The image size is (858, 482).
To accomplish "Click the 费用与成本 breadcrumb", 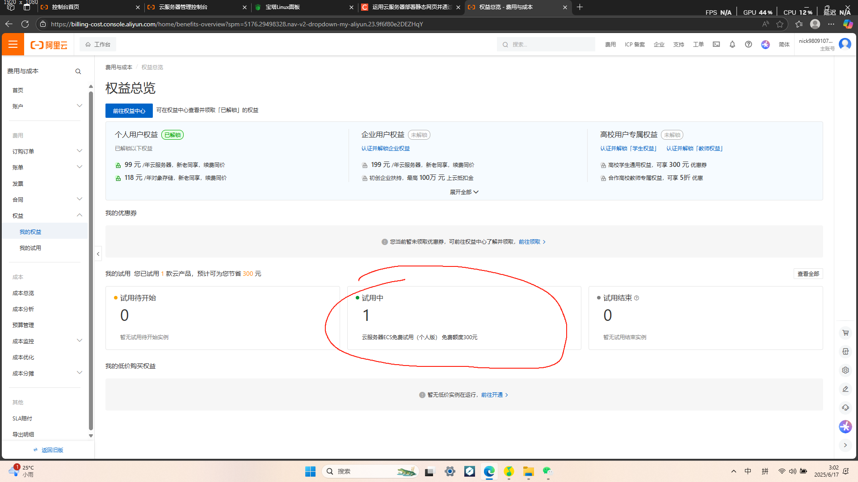I will pyautogui.click(x=119, y=67).
